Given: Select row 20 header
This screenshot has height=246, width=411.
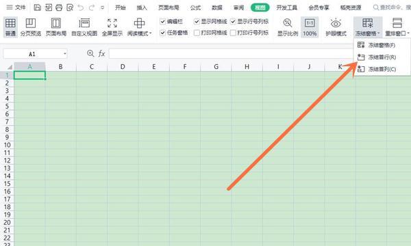Looking at the screenshot, I should click(7, 222).
